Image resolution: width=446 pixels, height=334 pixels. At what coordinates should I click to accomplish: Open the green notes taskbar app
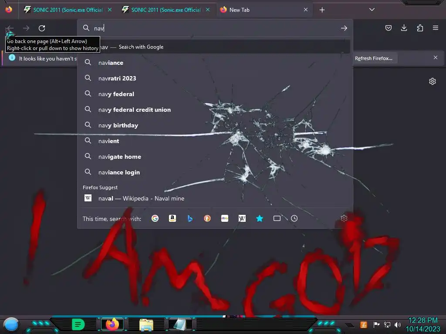coord(78,324)
